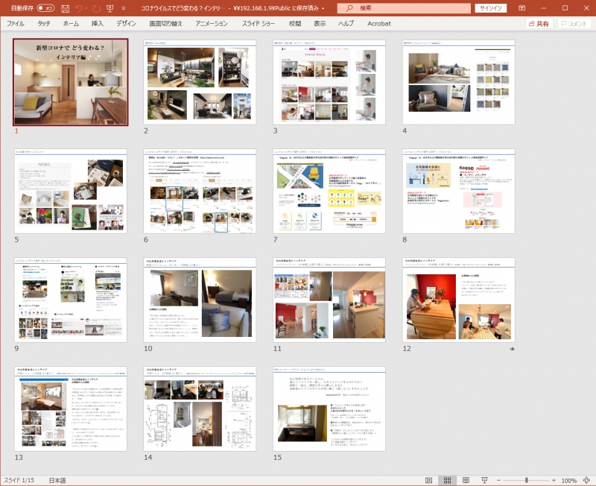Launch Slide Show icon in status bar
The height and width of the screenshot is (486, 596).
point(484,480)
